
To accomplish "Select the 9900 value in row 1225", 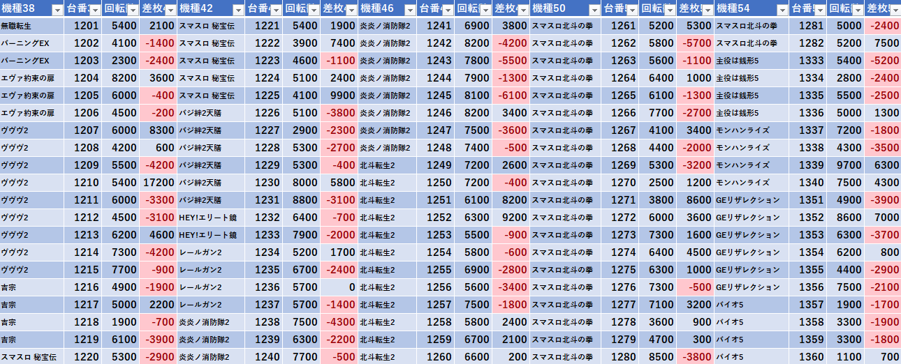I will pyautogui.click(x=339, y=96).
